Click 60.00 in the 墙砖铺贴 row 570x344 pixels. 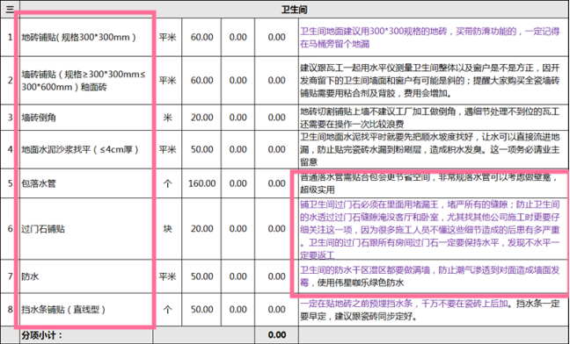coord(201,80)
